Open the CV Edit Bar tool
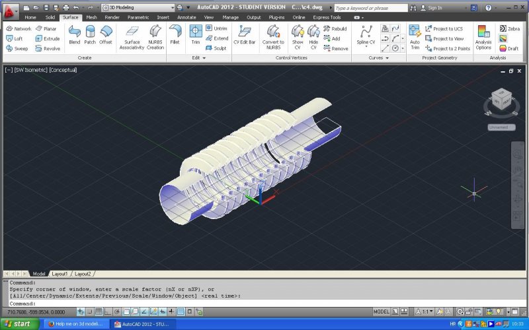This screenshot has height=330, width=529. point(244,34)
